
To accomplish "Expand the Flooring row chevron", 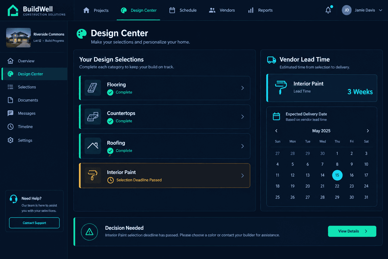I will (243, 88).
